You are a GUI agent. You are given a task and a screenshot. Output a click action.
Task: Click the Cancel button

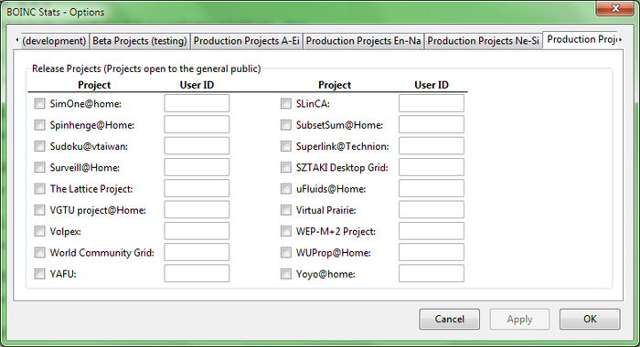click(450, 319)
